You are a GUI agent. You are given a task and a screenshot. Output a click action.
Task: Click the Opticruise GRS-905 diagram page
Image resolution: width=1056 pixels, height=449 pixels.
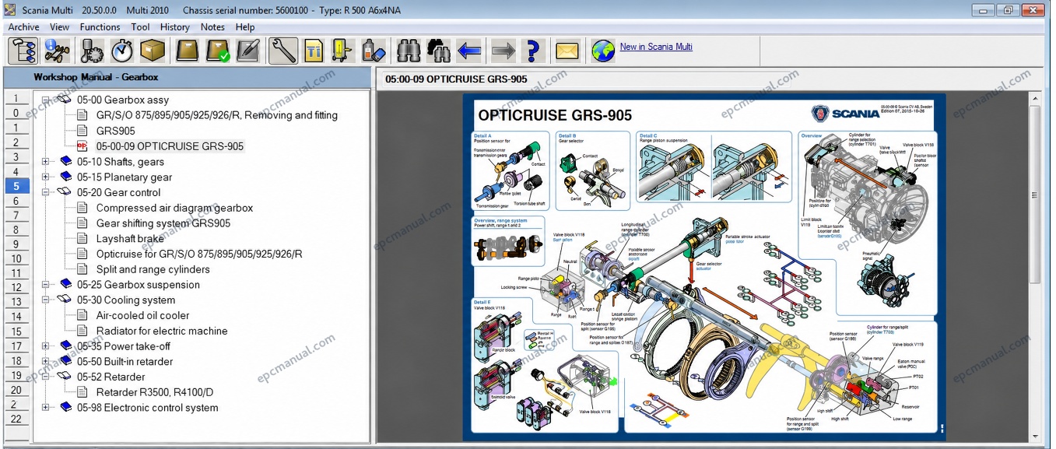pyautogui.click(x=704, y=267)
